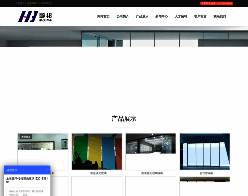Open the 新闻中心 menu item
Viewport: 248px width, 196px height.
[x=162, y=16]
